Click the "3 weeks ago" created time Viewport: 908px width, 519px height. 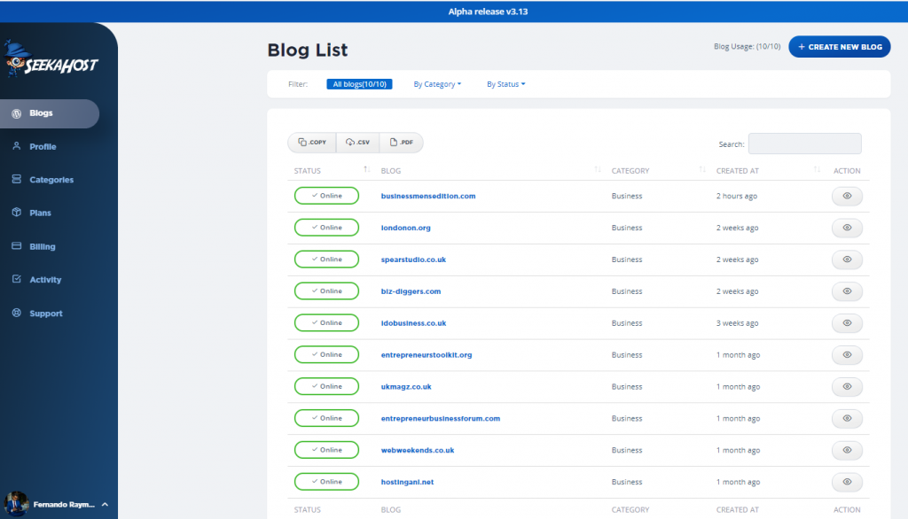737,323
